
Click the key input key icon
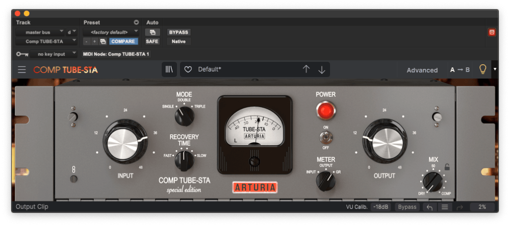tap(22, 54)
